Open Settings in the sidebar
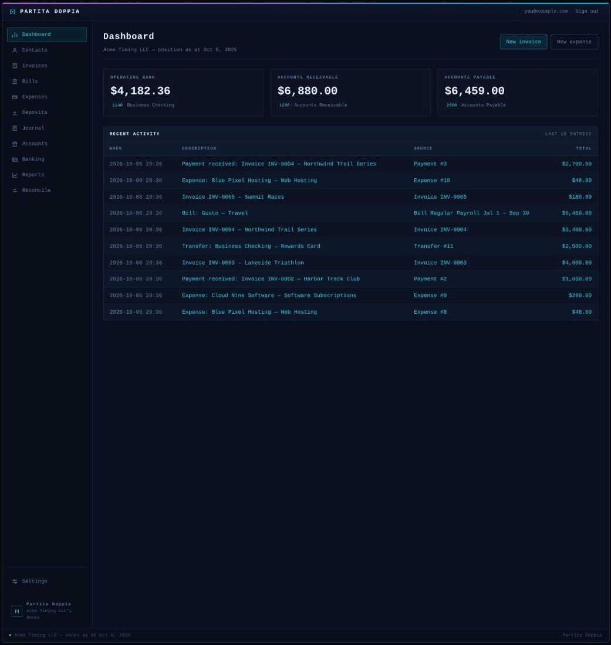 point(47,581)
